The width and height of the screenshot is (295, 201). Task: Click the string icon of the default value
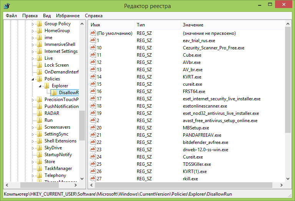[93, 33]
